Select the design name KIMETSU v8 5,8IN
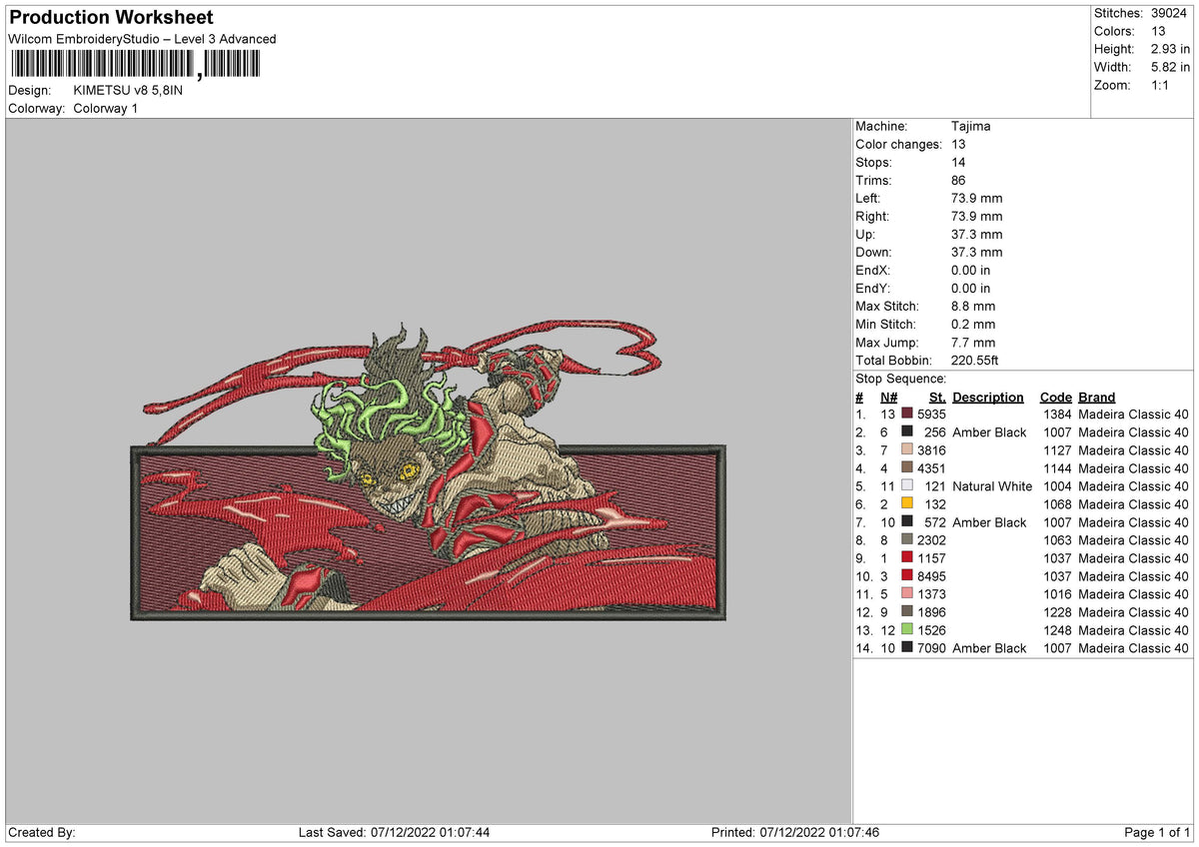The width and height of the screenshot is (1199, 847). tap(128, 90)
